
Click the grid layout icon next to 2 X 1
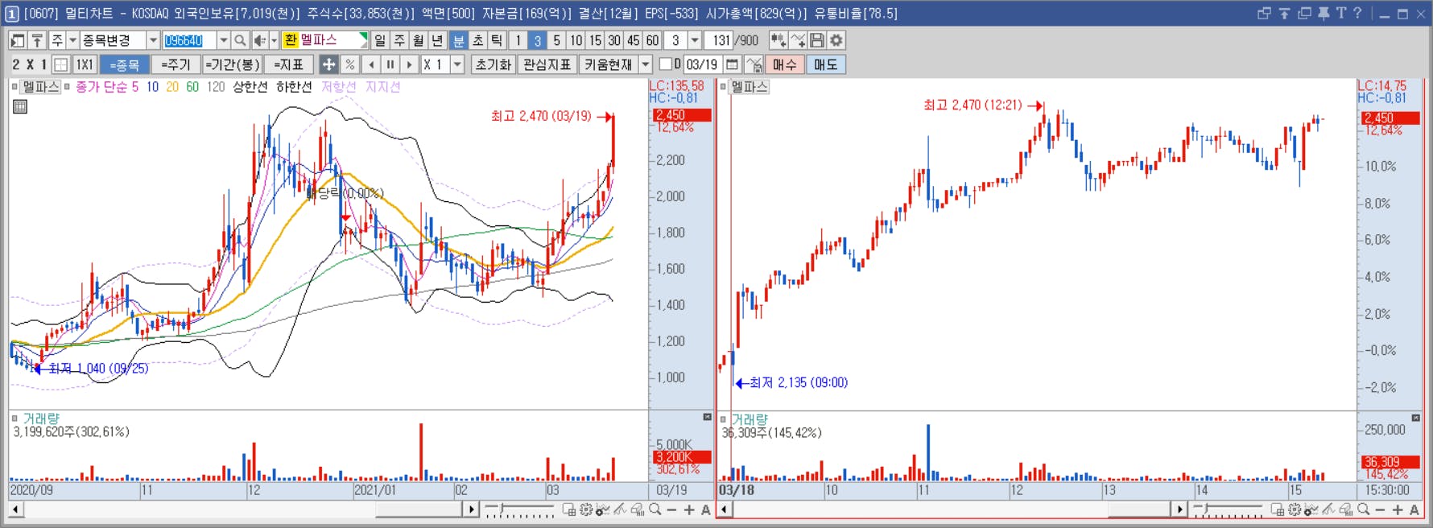click(61, 64)
